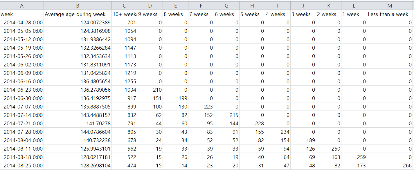Click average age value 132.3266284

click(x=78, y=48)
